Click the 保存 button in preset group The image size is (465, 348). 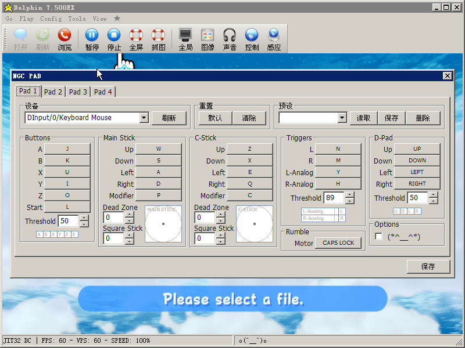(391, 118)
